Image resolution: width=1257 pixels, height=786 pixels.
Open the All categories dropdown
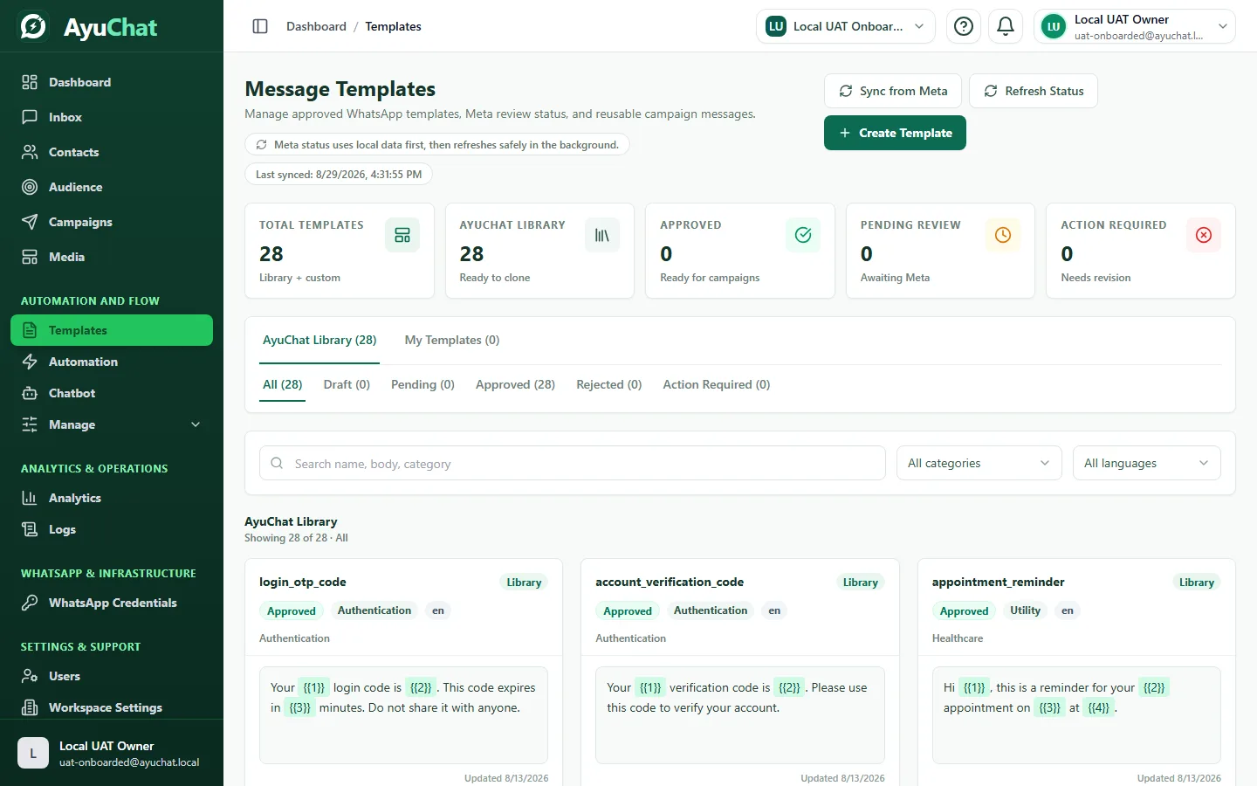pyautogui.click(x=979, y=463)
